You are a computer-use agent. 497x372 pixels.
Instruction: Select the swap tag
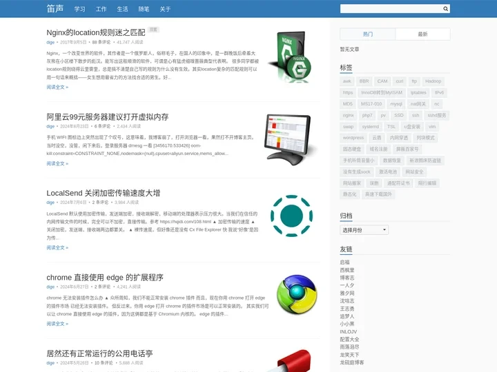[348, 127]
